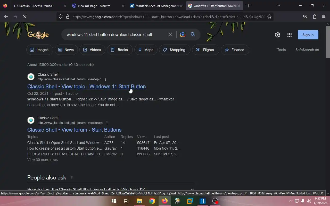Open the Save to Pocket icon
Viewport: 330px width, 206px height.
coord(305,16)
